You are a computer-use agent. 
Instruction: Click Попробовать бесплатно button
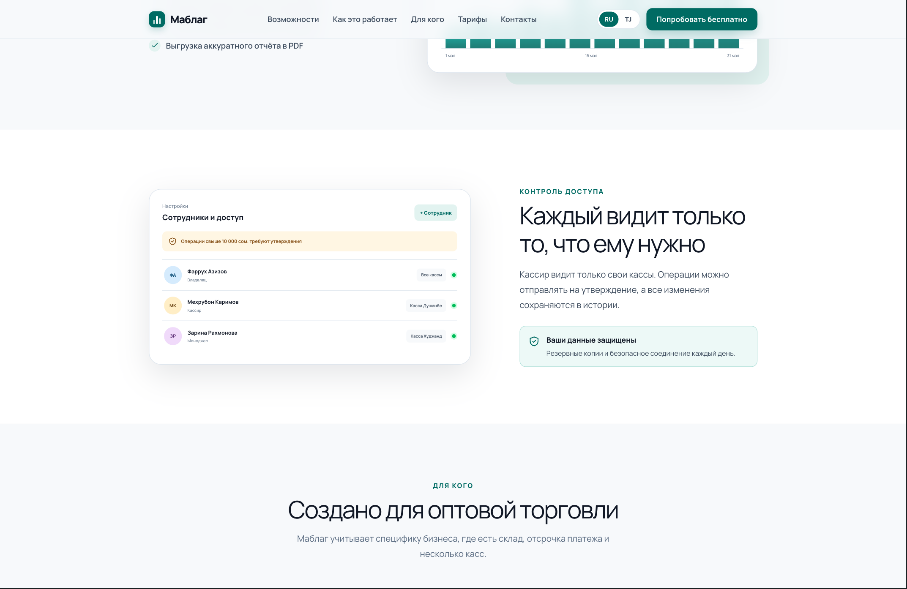coord(702,19)
